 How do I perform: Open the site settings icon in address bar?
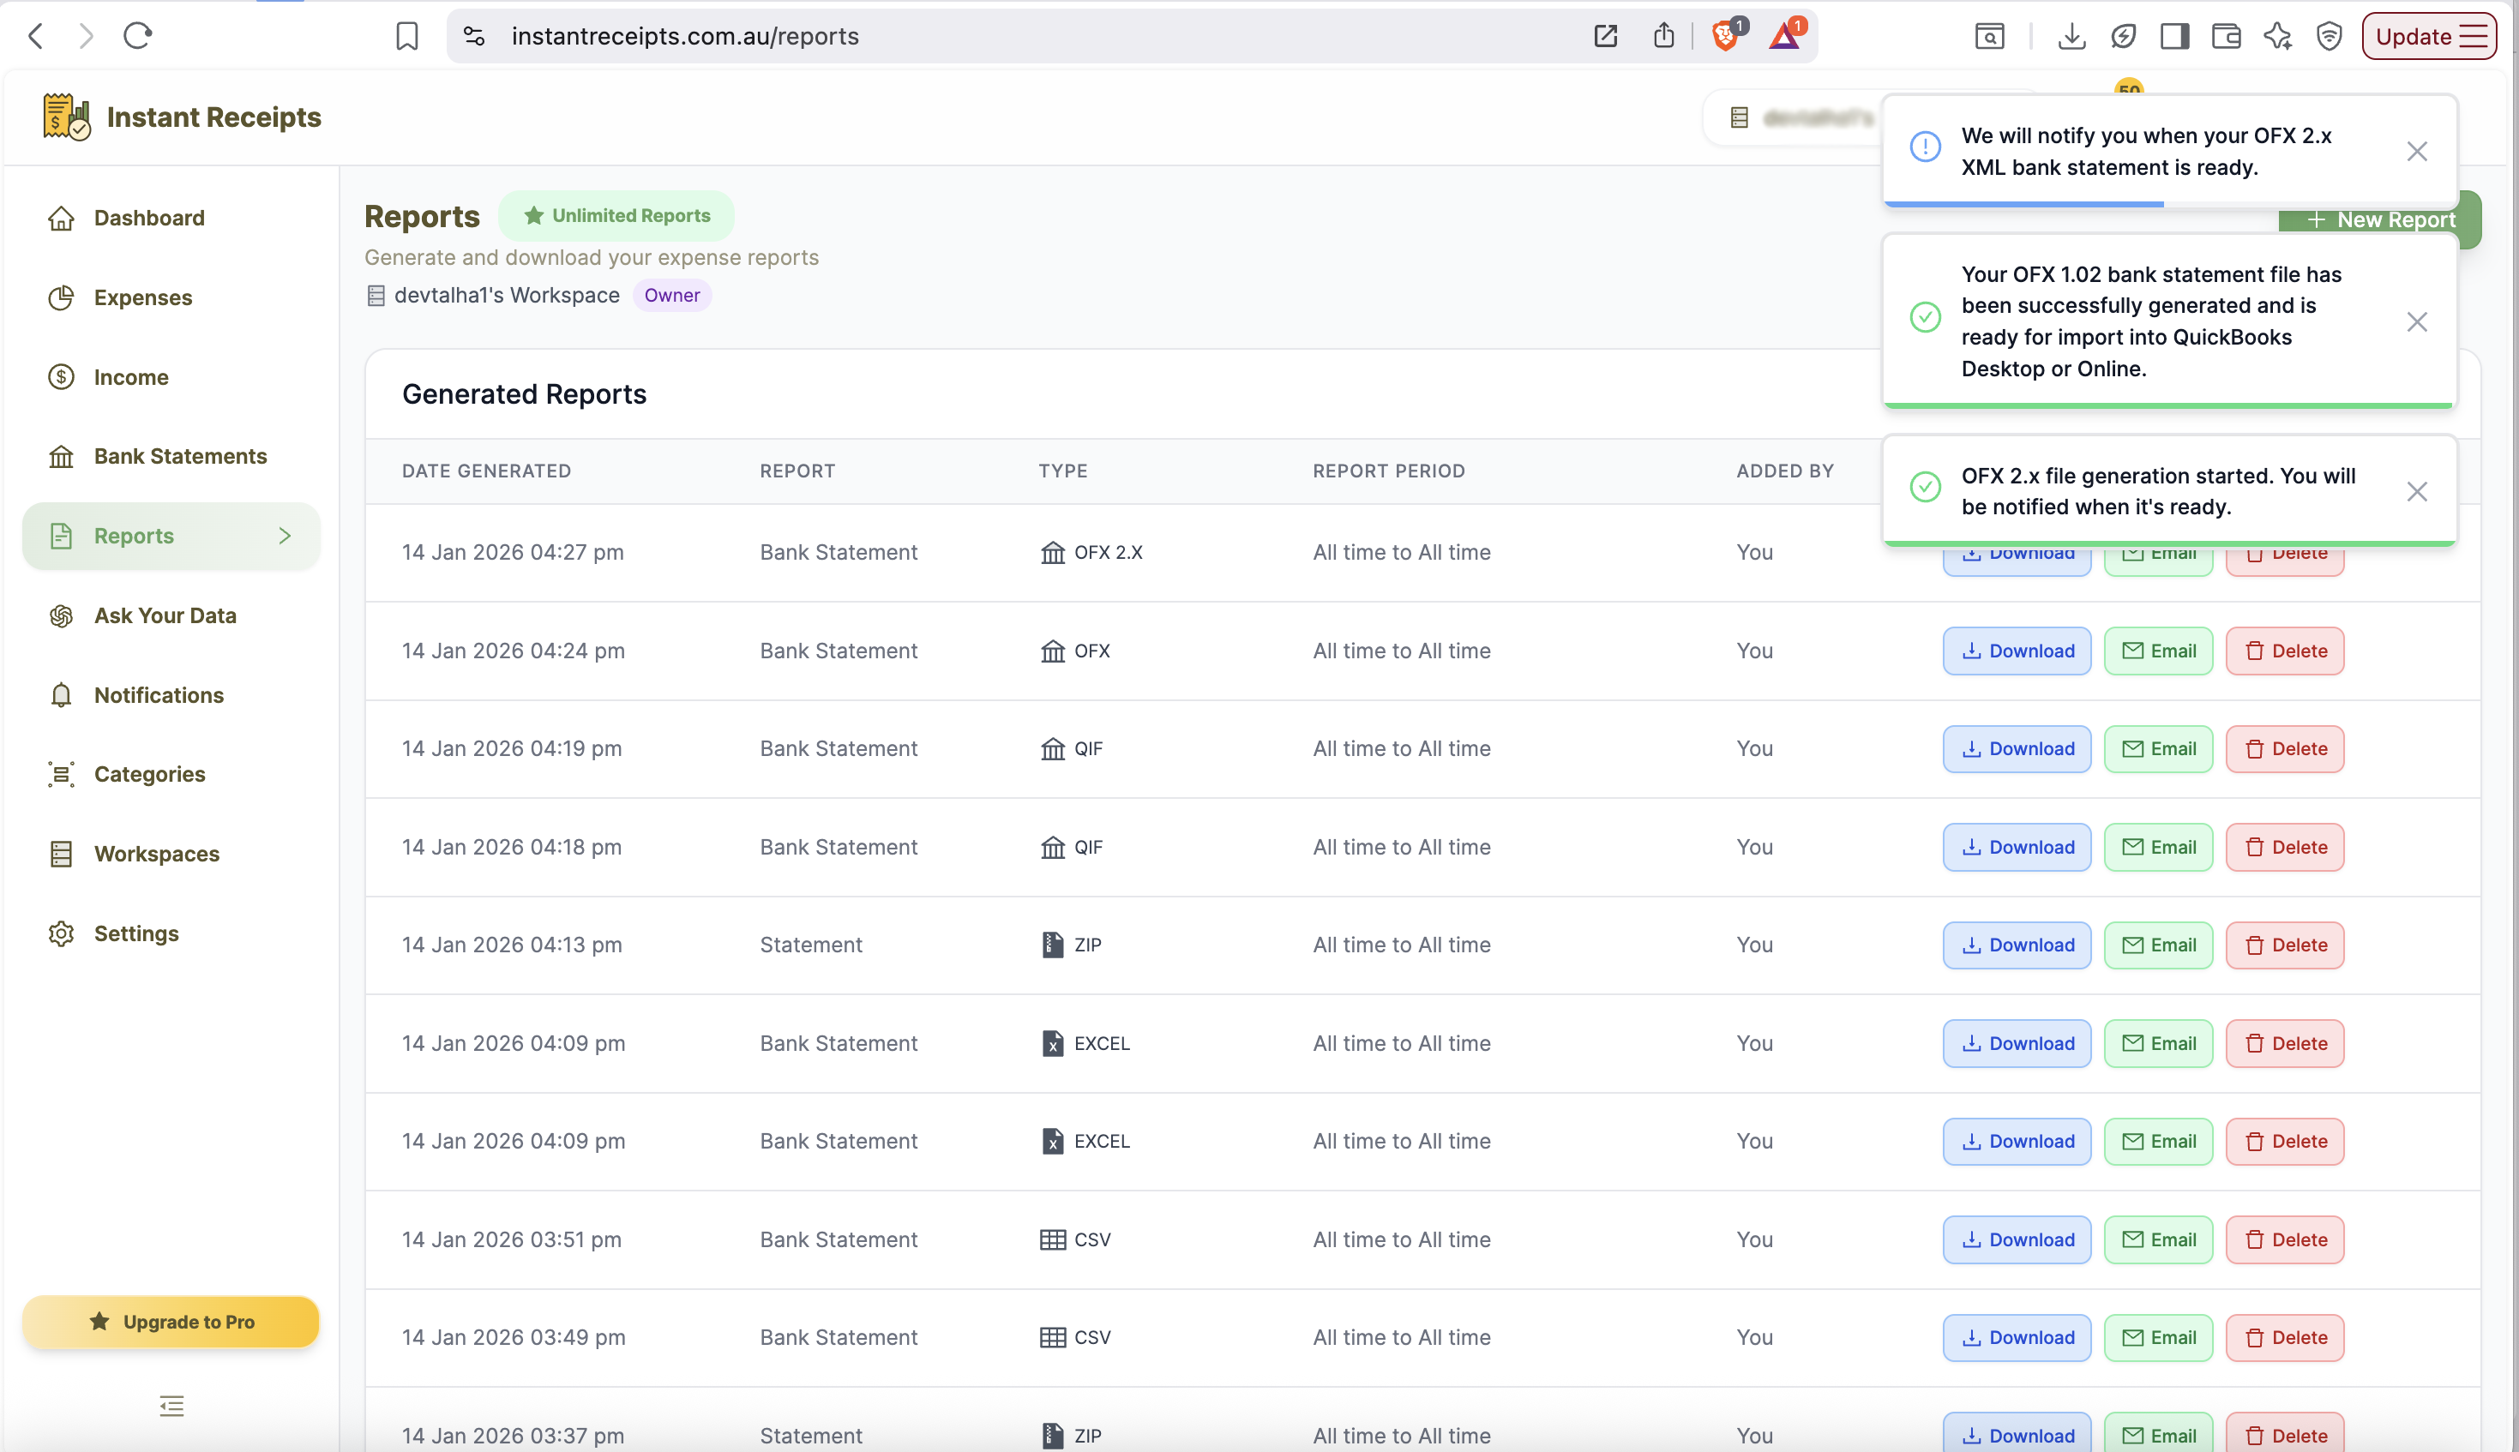pos(475,37)
